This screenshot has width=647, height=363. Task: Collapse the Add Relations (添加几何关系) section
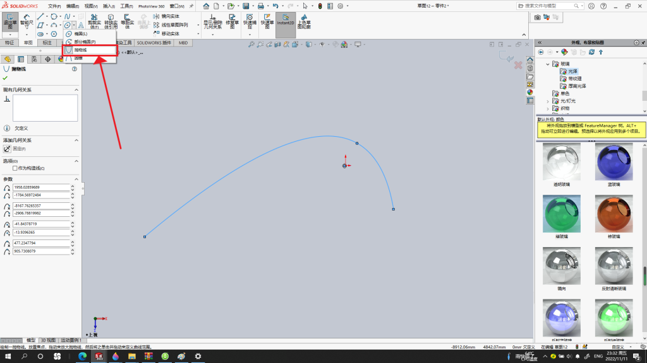pos(76,141)
